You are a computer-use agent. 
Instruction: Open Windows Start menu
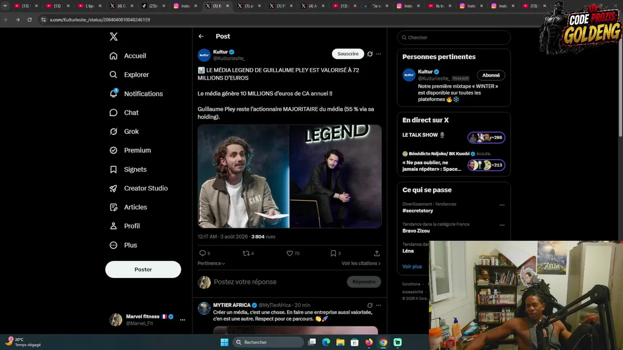point(224,342)
